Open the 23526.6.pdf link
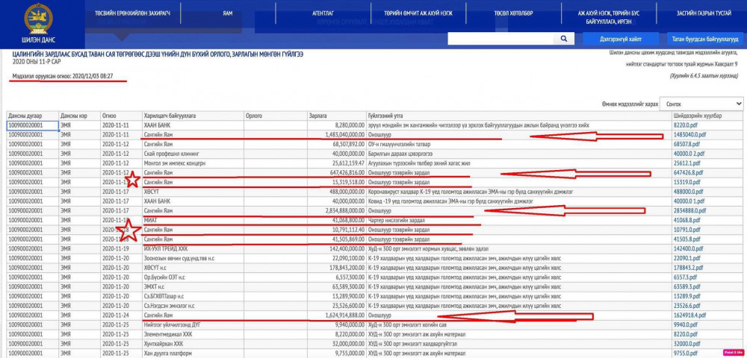 (686, 306)
